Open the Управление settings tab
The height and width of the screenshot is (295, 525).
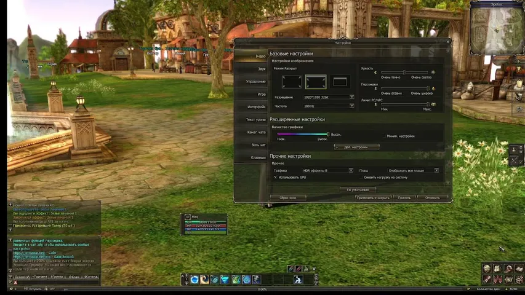(x=250, y=82)
